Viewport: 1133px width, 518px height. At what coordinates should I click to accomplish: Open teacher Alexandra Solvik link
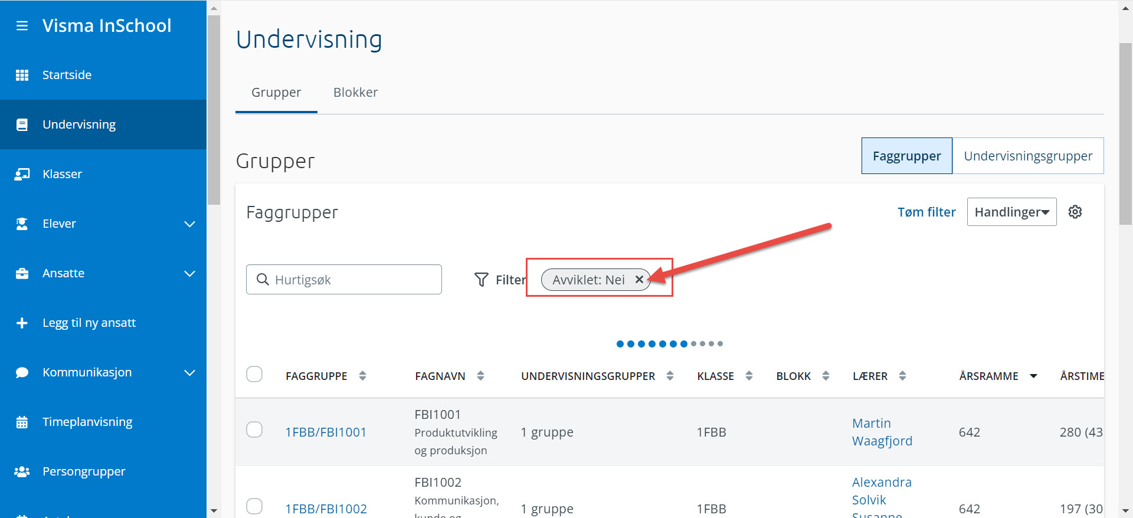pos(882,491)
